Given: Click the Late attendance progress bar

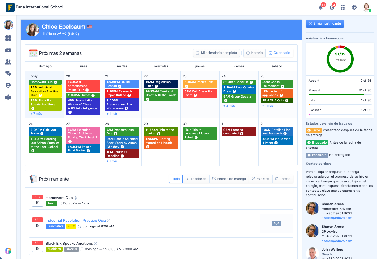Looking at the screenshot, I should pos(340,105).
